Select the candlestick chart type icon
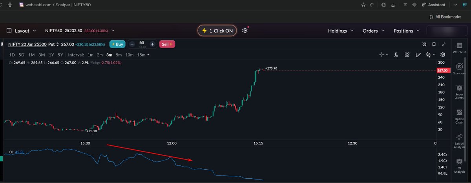This screenshot has width=471, height=183. click(x=429, y=55)
